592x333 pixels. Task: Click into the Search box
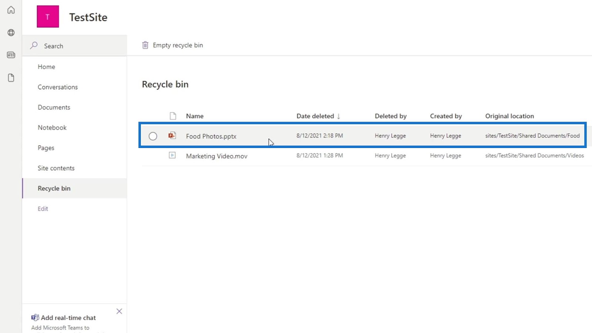coord(74,46)
